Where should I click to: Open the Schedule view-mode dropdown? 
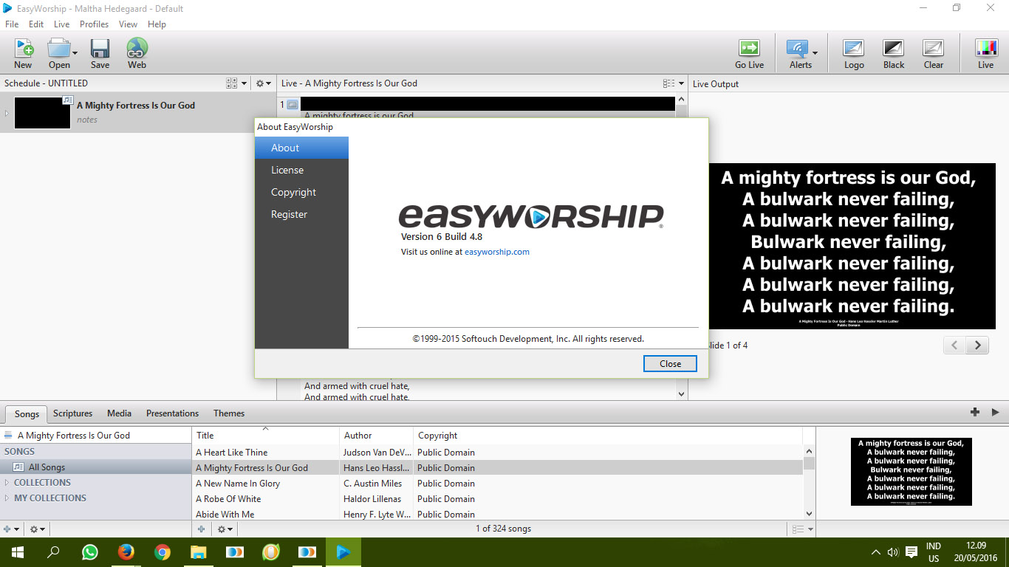click(x=236, y=83)
